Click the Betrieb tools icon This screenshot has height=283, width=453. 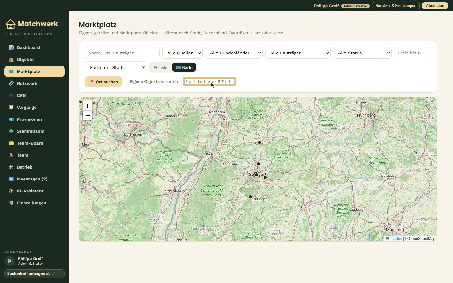tap(11, 167)
